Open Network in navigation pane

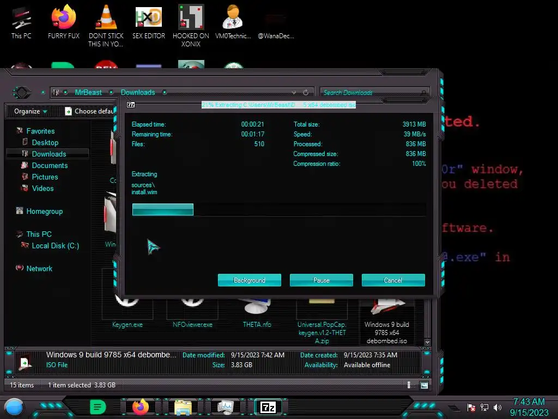(39, 268)
